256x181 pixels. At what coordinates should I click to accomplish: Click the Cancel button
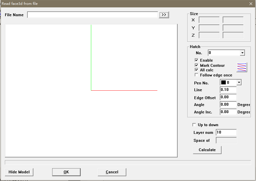[112, 172]
